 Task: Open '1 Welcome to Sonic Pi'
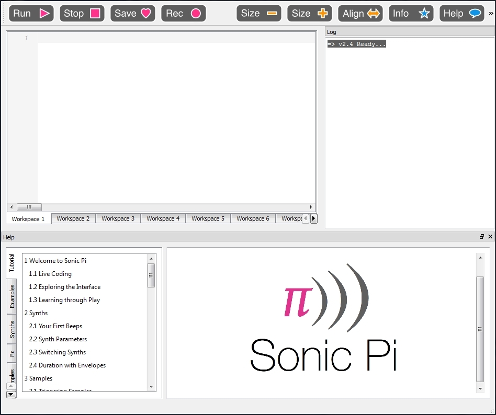tap(55, 261)
